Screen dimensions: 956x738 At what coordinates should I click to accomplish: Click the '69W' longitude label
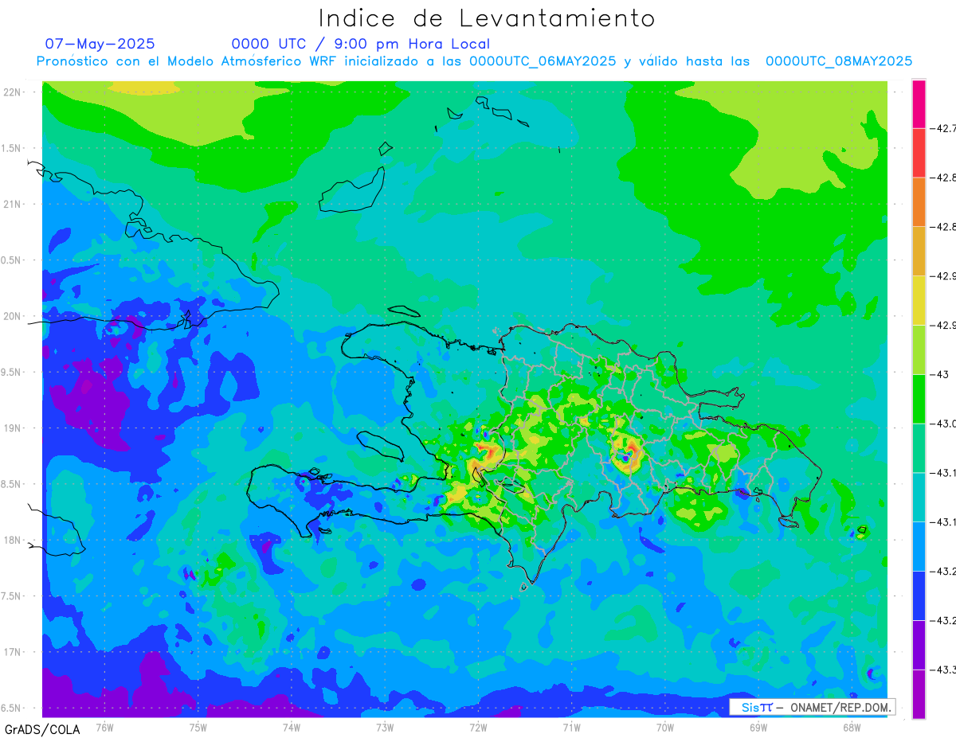[x=758, y=727]
